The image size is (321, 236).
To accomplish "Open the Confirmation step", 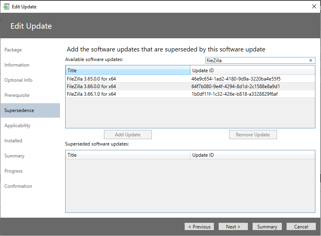I will pyautogui.click(x=18, y=186).
